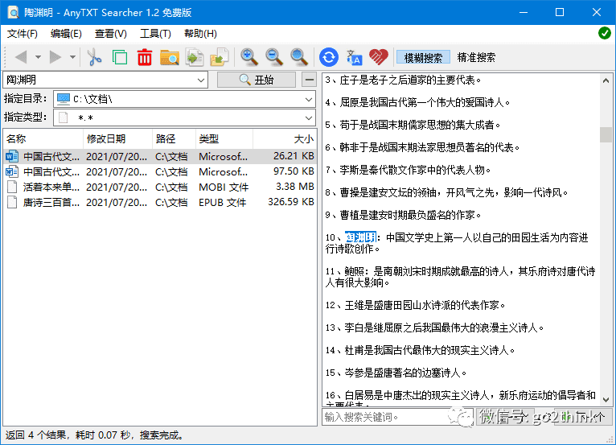Open the 文件(F) menu
616x445 pixels.
[x=23, y=34]
